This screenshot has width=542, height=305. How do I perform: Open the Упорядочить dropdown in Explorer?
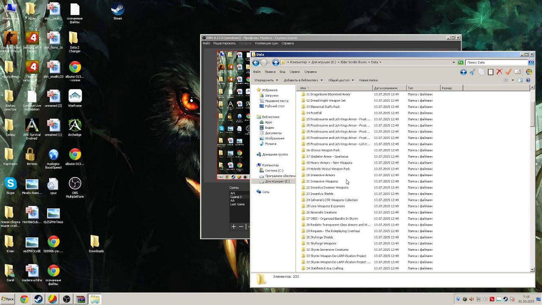click(x=266, y=80)
